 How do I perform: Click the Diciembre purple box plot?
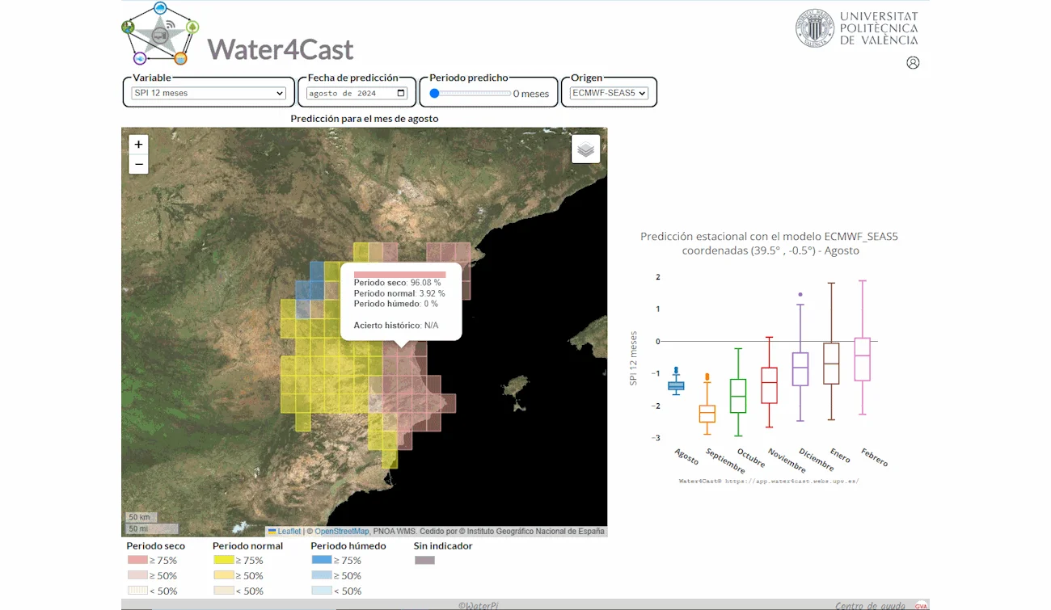click(x=800, y=368)
